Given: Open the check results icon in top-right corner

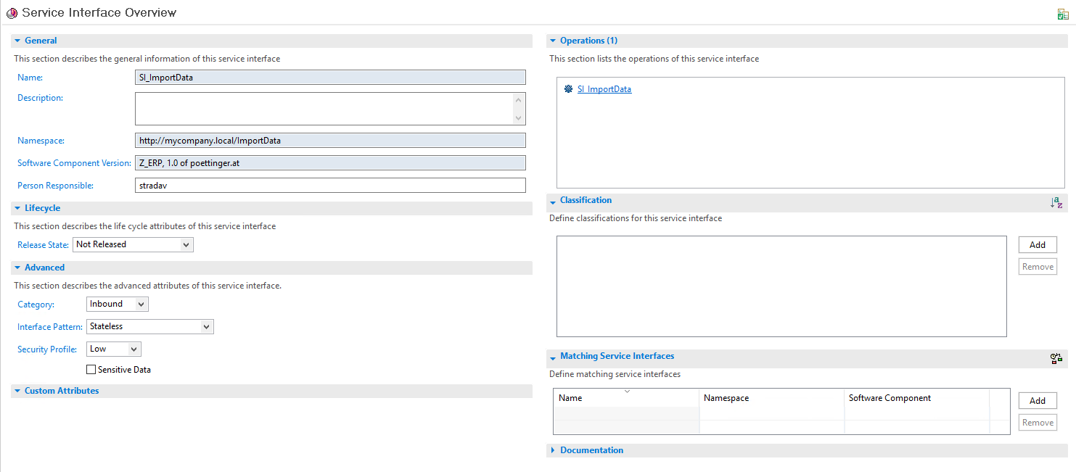Looking at the screenshot, I should tap(1063, 13).
